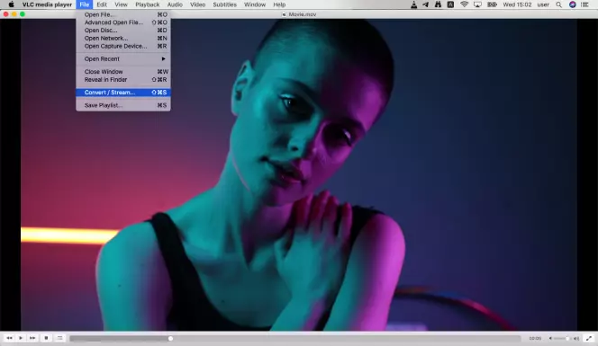598x346 pixels.
Task: Show the playlist using the playlist icon
Action: [x=59, y=338]
